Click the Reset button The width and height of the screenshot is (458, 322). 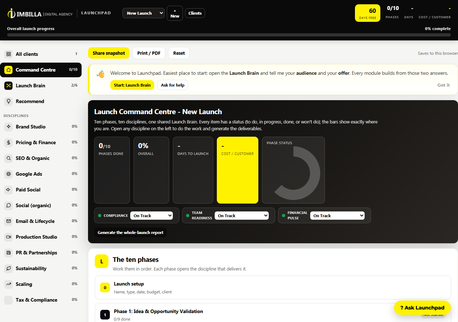tap(179, 53)
